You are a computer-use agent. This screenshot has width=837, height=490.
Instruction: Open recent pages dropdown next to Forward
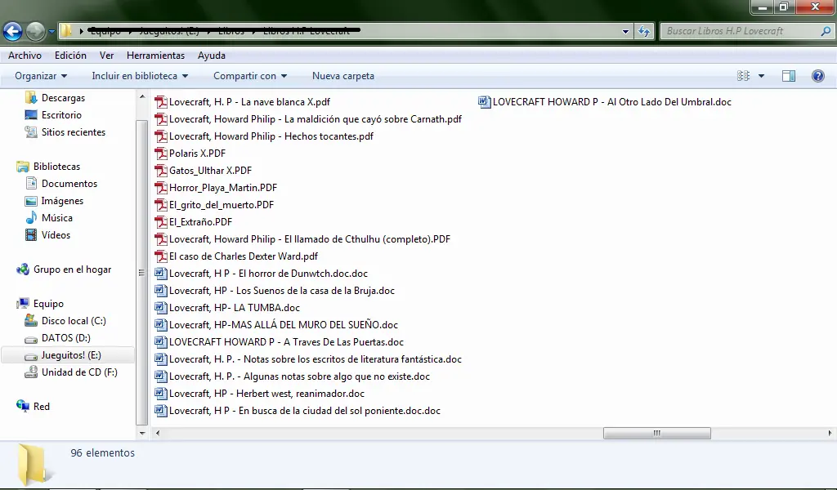coord(51,32)
